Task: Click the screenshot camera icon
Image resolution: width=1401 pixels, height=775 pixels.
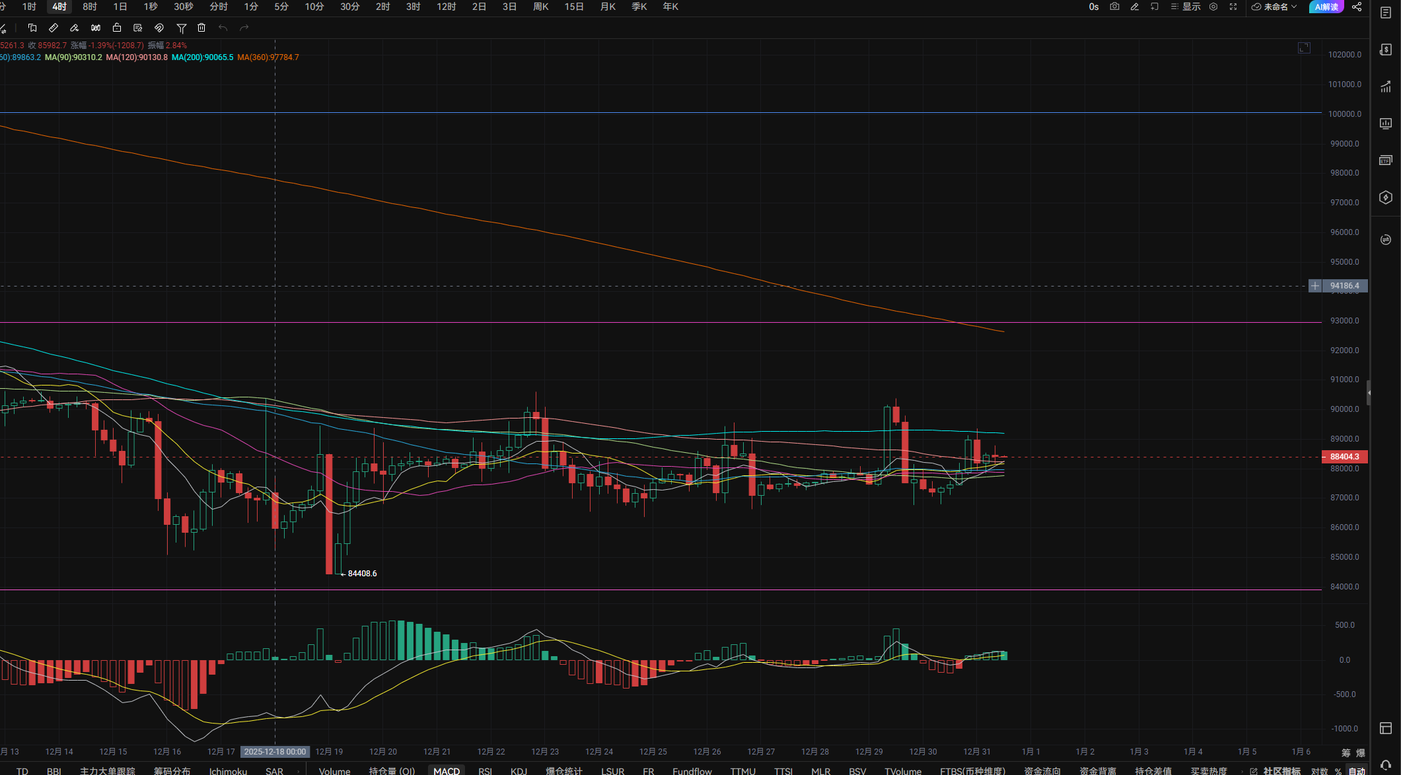Action: [1114, 7]
